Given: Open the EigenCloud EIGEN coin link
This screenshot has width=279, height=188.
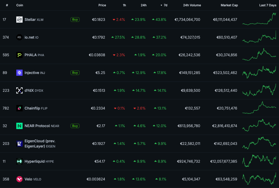Looking at the screenshot, I should pyautogui.click(x=40, y=144).
